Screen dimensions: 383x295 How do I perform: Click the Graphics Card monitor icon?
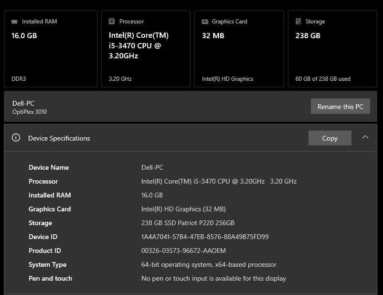coord(205,22)
